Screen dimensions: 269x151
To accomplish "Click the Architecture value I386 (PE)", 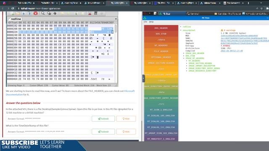I will [x=226, y=48].
